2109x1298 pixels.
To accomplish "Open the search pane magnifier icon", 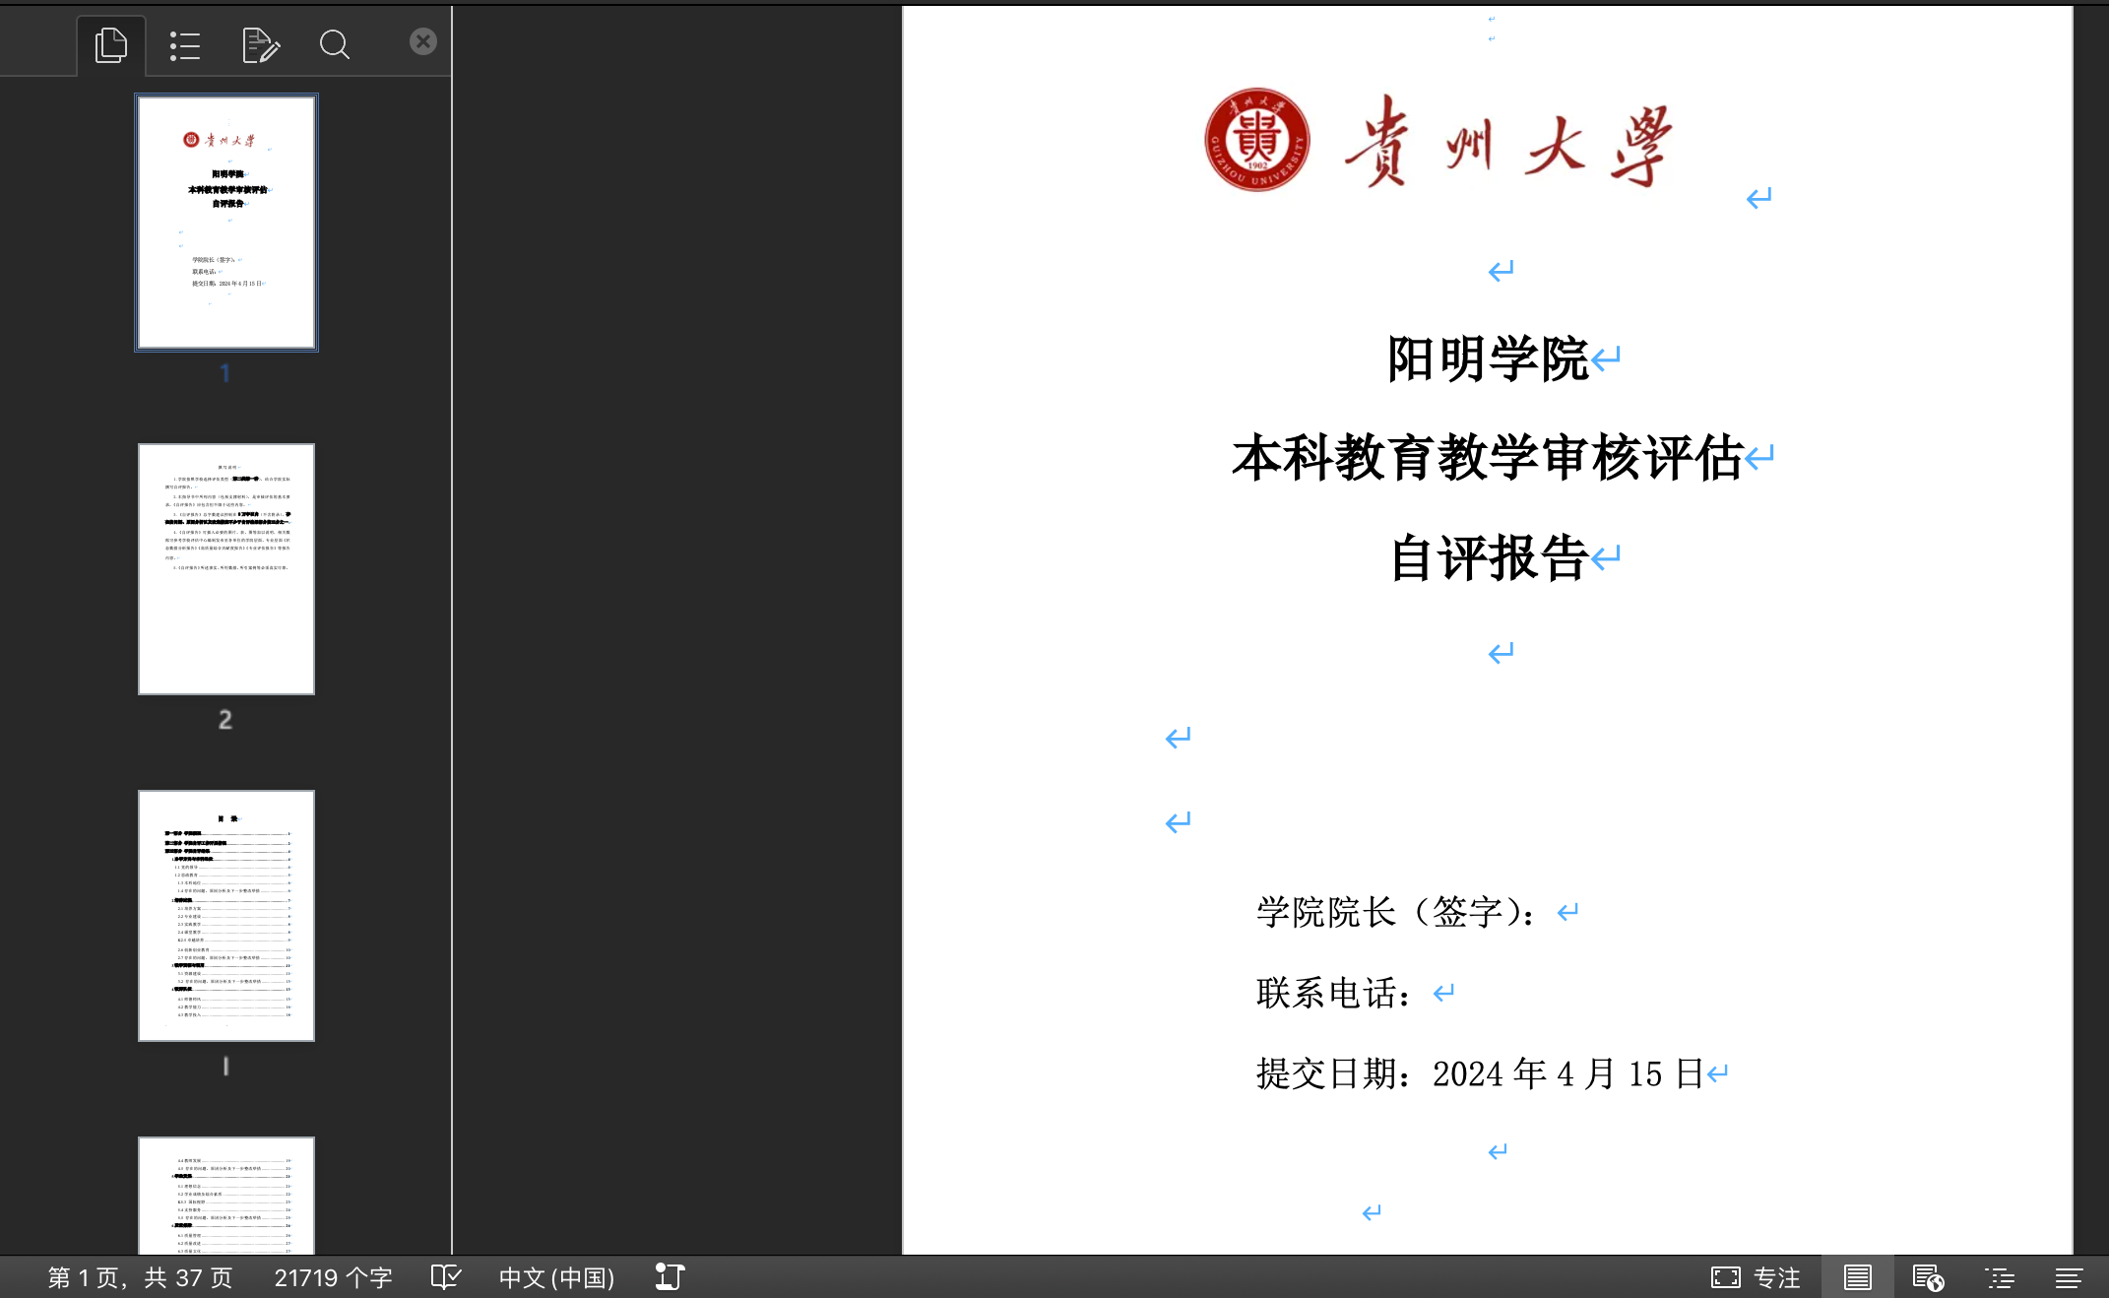I will click(334, 45).
